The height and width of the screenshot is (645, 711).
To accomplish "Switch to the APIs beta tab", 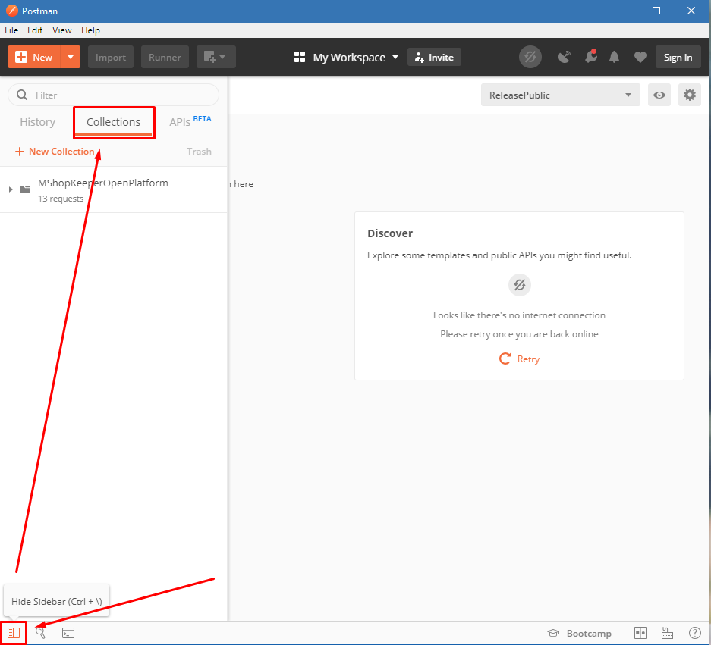I will (x=190, y=121).
